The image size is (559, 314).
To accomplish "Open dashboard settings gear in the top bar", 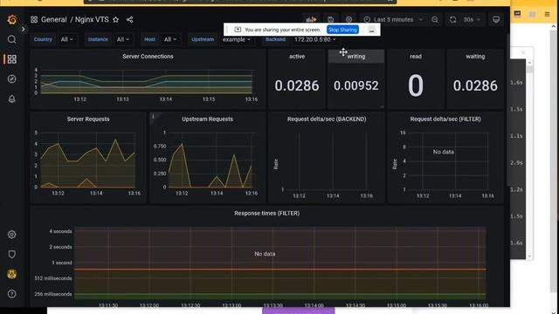I will [x=349, y=19].
